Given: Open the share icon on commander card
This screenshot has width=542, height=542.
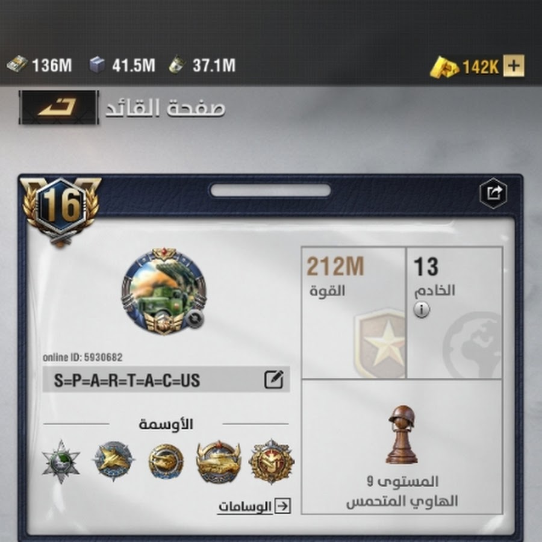Looking at the screenshot, I should pyautogui.click(x=493, y=193).
